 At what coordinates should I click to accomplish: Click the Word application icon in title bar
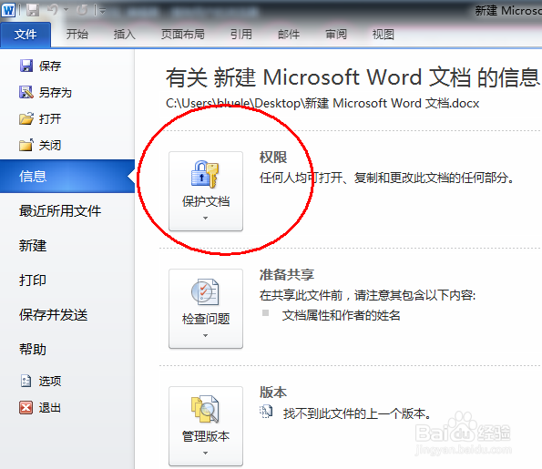point(8,10)
